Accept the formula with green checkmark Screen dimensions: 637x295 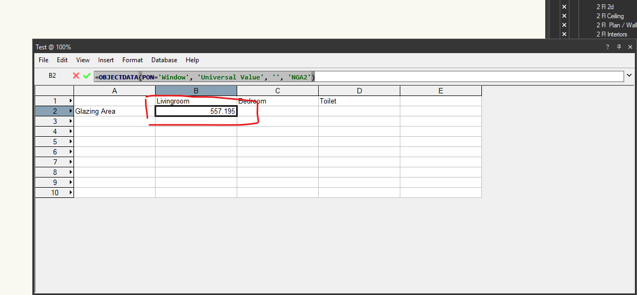click(x=86, y=76)
